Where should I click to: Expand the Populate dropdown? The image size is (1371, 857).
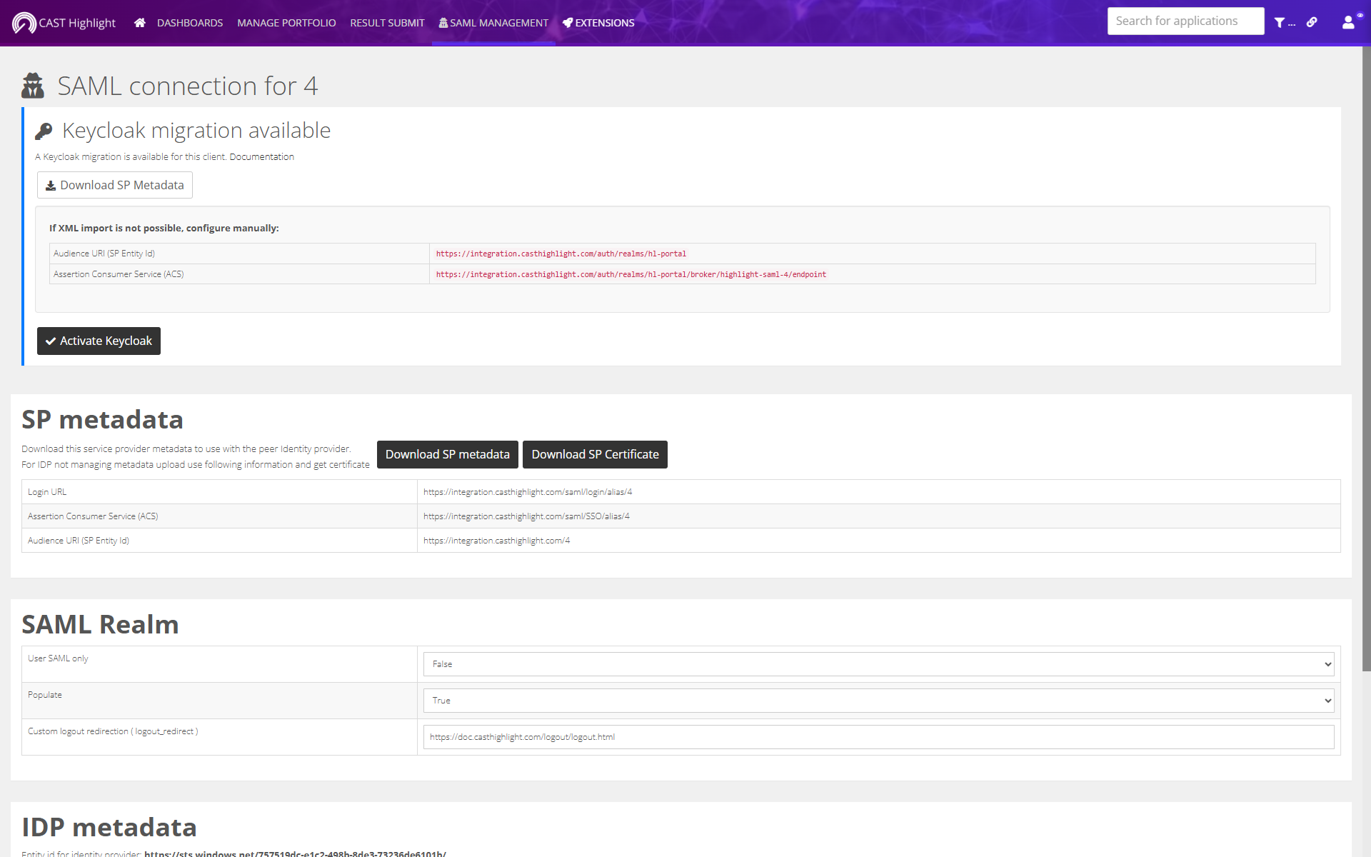[878, 701]
